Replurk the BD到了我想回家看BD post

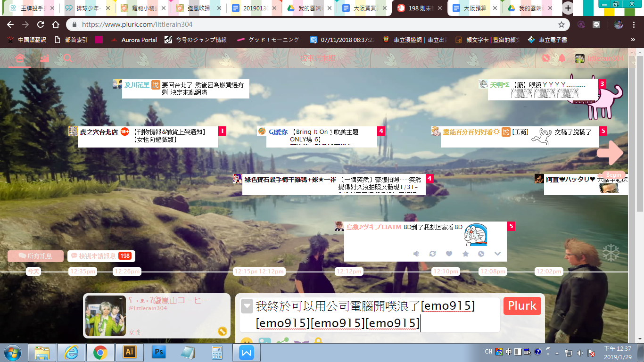[x=432, y=254]
